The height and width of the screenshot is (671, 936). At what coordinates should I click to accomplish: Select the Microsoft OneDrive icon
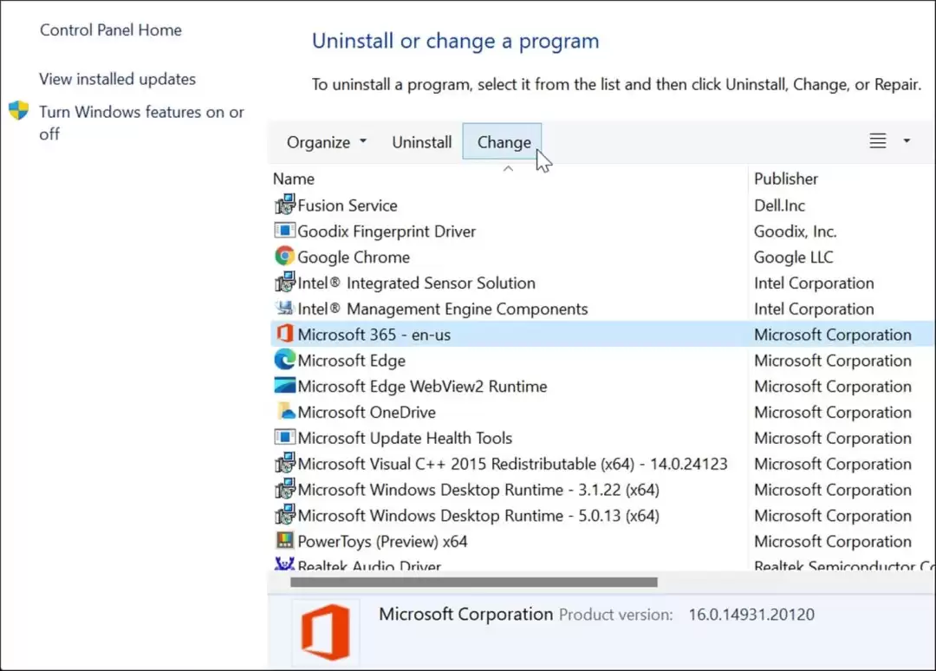[285, 412]
